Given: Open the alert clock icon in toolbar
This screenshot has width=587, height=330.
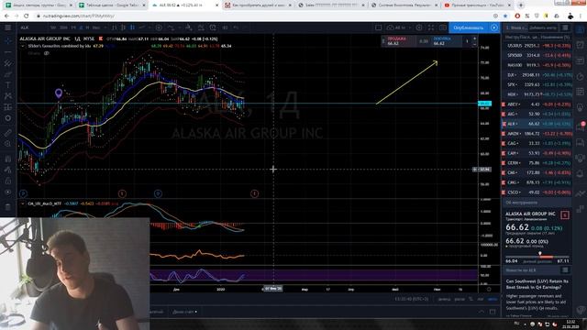Looking at the screenshot, I should tap(213, 27).
